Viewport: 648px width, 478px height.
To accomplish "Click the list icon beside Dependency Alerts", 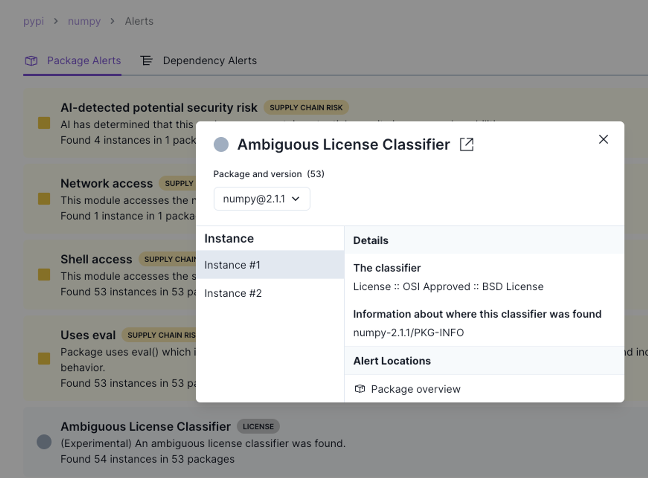I will click(146, 61).
